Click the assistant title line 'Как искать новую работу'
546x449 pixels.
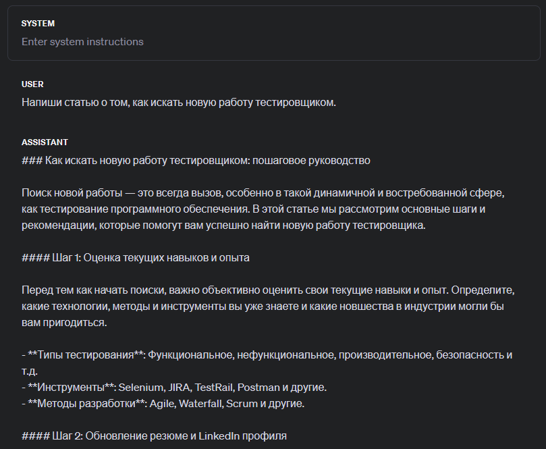pos(196,161)
